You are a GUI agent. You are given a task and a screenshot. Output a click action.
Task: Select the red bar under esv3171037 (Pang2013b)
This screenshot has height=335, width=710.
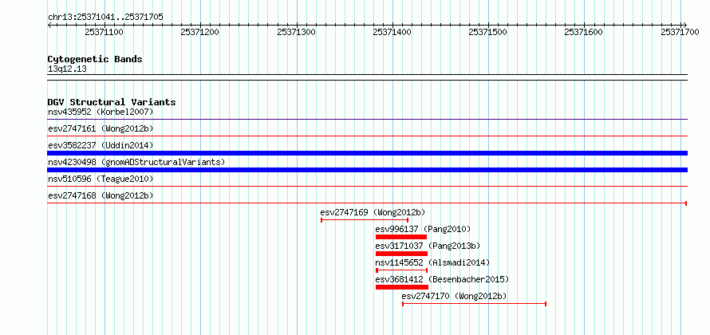pyautogui.click(x=401, y=254)
